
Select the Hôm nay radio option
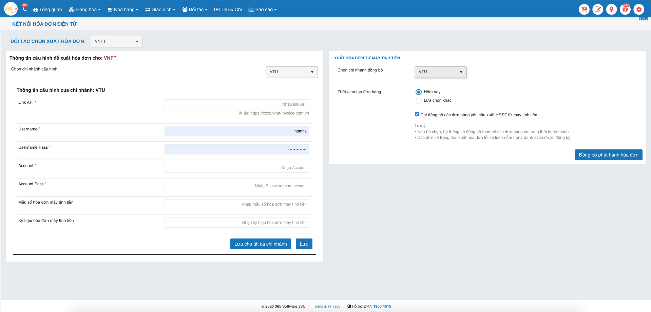(x=419, y=92)
